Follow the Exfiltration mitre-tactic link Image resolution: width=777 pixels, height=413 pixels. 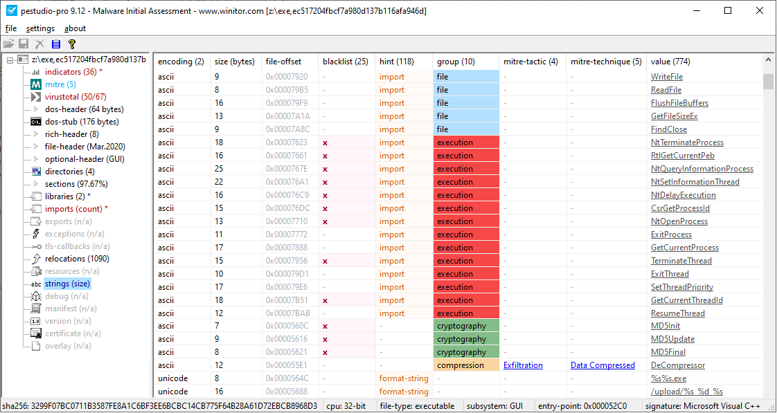coord(523,365)
